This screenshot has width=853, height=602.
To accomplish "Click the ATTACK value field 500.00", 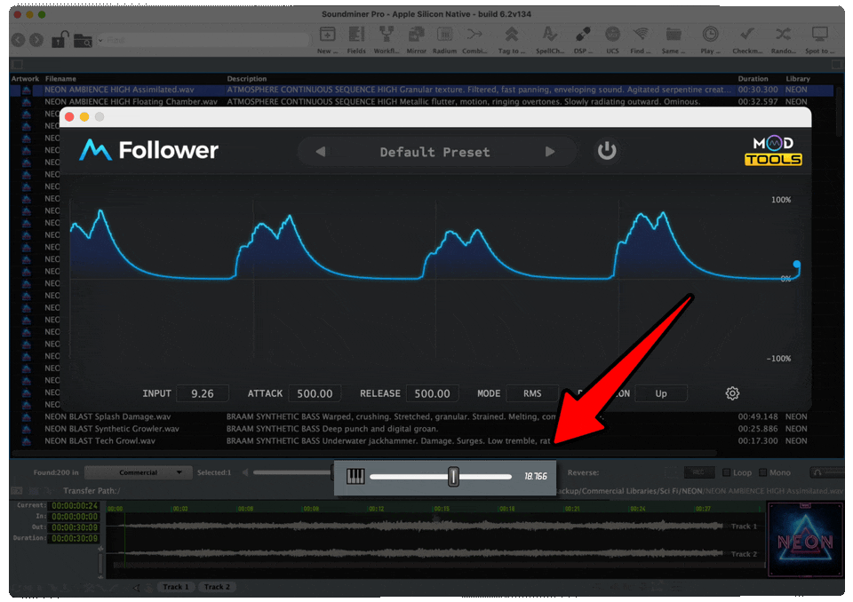I will point(315,393).
